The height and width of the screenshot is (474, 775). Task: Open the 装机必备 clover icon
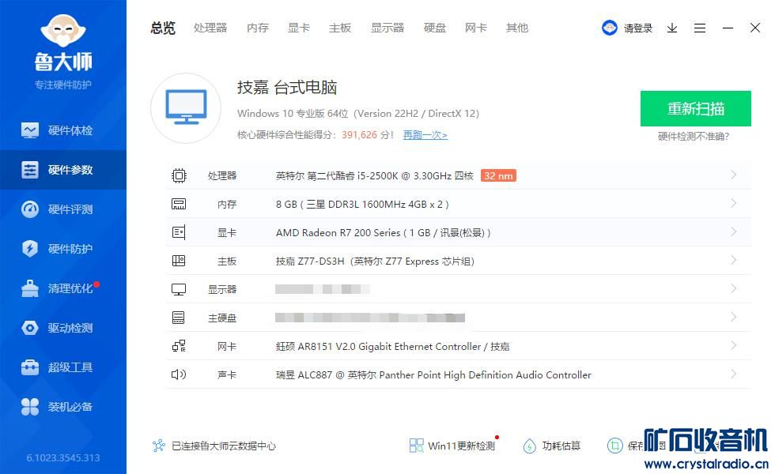point(30,407)
